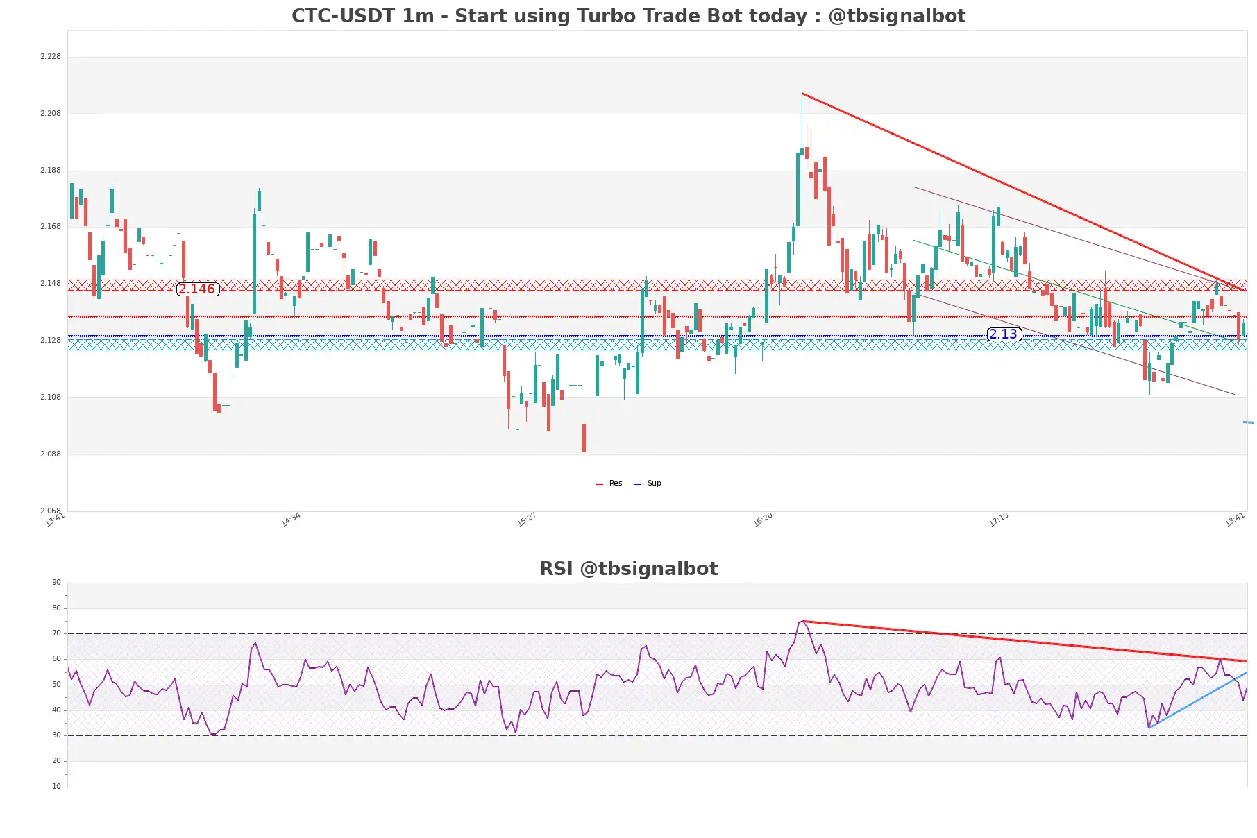Click the 2.146 resistance price label
The height and width of the screenshot is (838, 1257).
198,289
